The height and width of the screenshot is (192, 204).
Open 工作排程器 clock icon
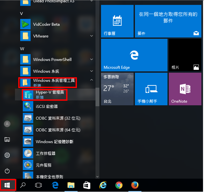pos(28,153)
